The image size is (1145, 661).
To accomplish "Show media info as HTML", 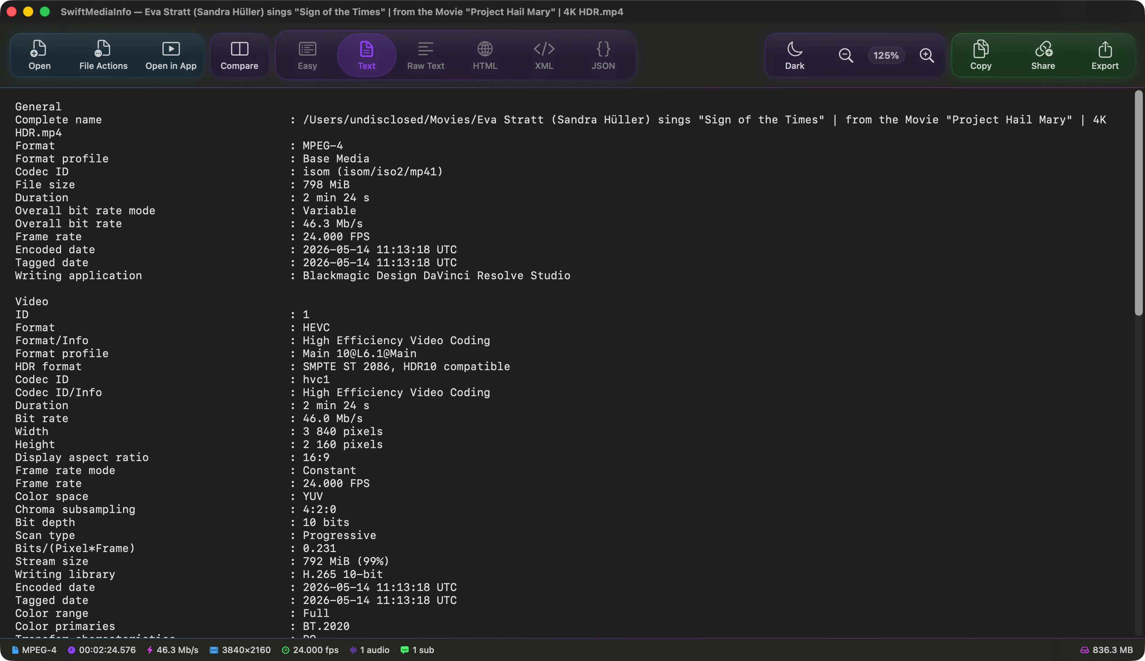I will click(x=485, y=55).
